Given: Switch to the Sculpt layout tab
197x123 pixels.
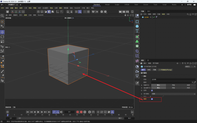Looking at the screenshot, I should tap(117, 5).
